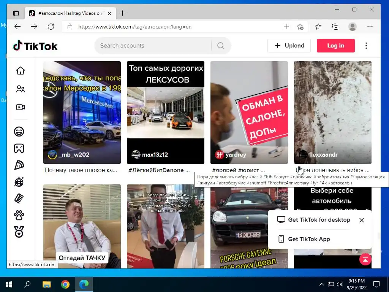Show hidden system tray icons
The height and width of the screenshot is (292, 389).
pyautogui.click(x=321, y=284)
